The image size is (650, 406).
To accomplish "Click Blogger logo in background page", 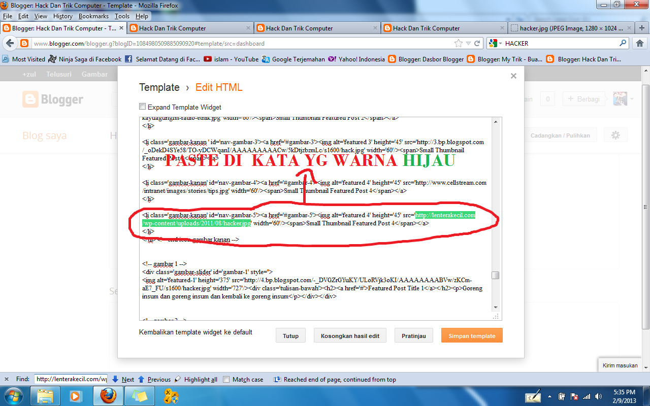I will click(53, 99).
